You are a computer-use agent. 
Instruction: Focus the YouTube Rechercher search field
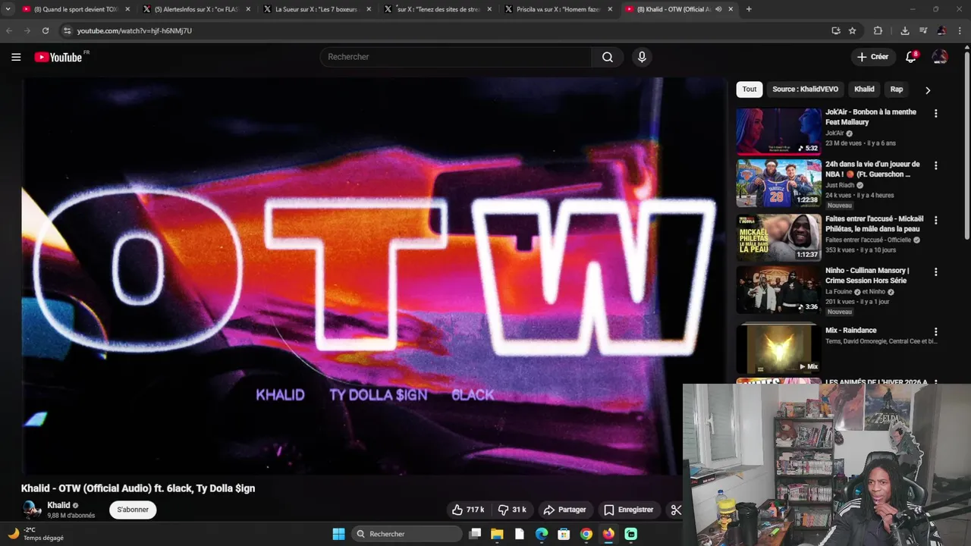coord(456,57)
